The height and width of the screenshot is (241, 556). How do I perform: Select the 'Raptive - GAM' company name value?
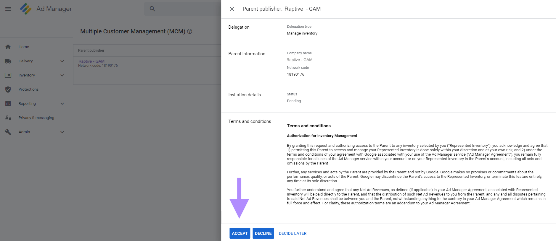300,60
